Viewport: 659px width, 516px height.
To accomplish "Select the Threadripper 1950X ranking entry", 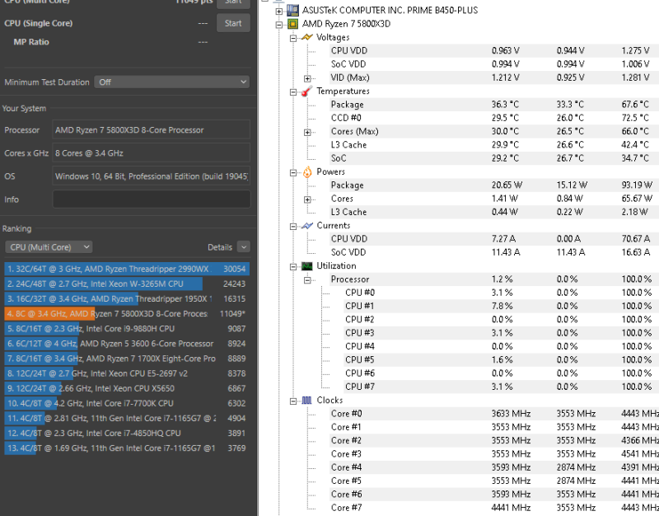I will (x=127, y=299).
